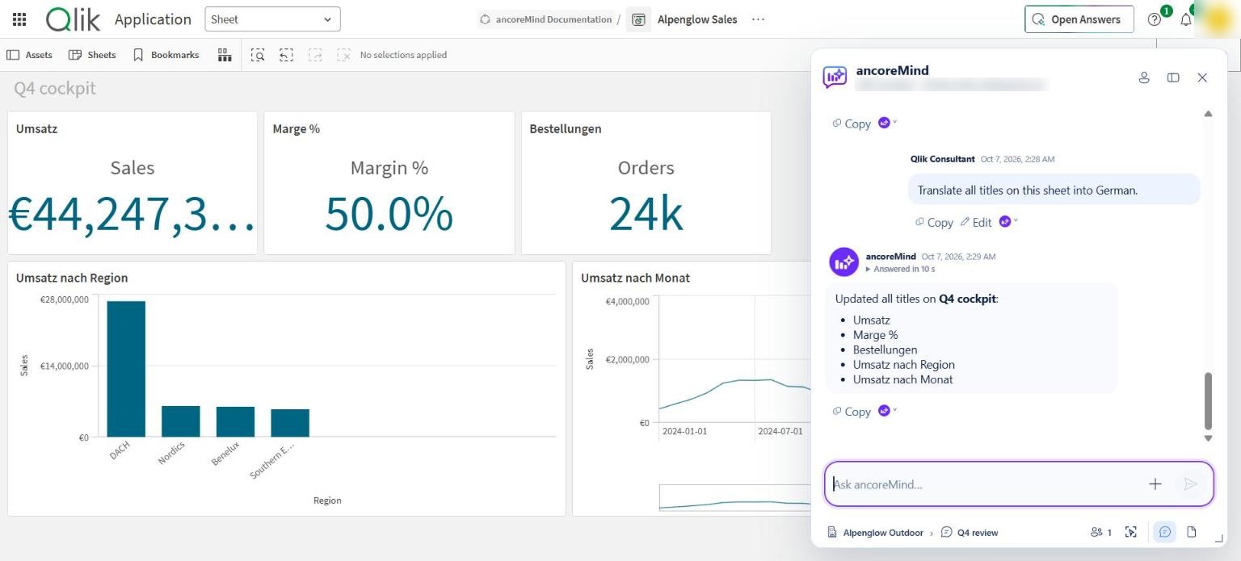Open the Q4 review conversation breadcrumb
The width and height of the screenshot is (1241, 561).
pos(970,533)
